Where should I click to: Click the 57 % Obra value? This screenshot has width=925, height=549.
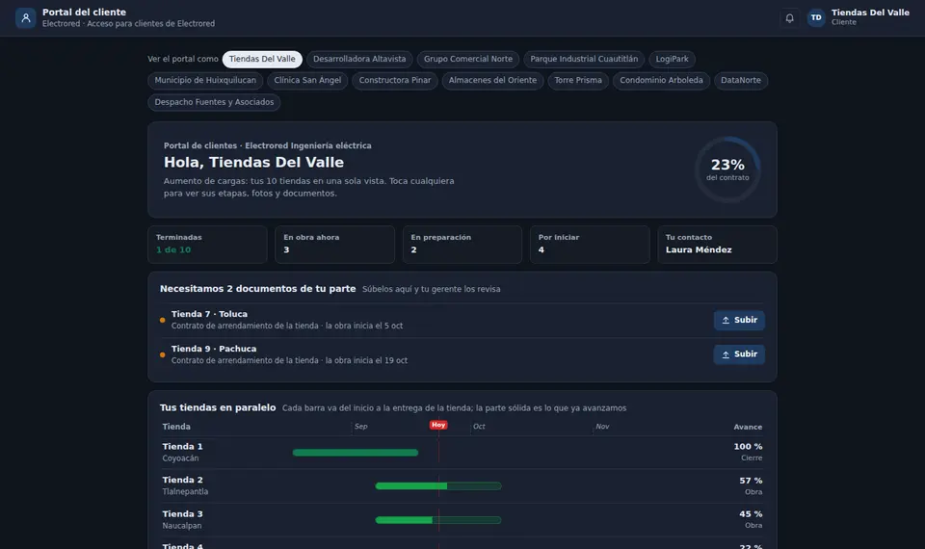751,485
